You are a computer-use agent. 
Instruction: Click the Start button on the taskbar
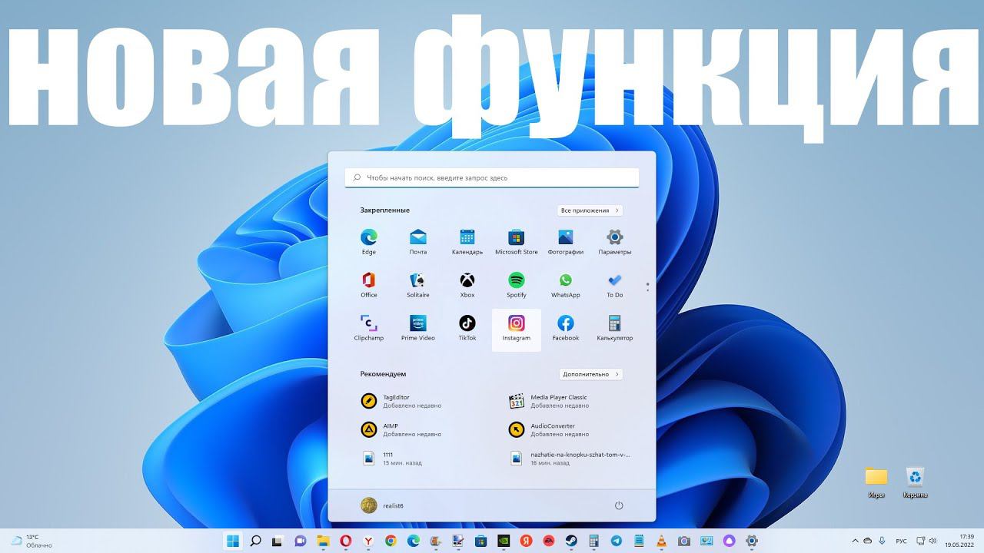(x=232, y=541)
